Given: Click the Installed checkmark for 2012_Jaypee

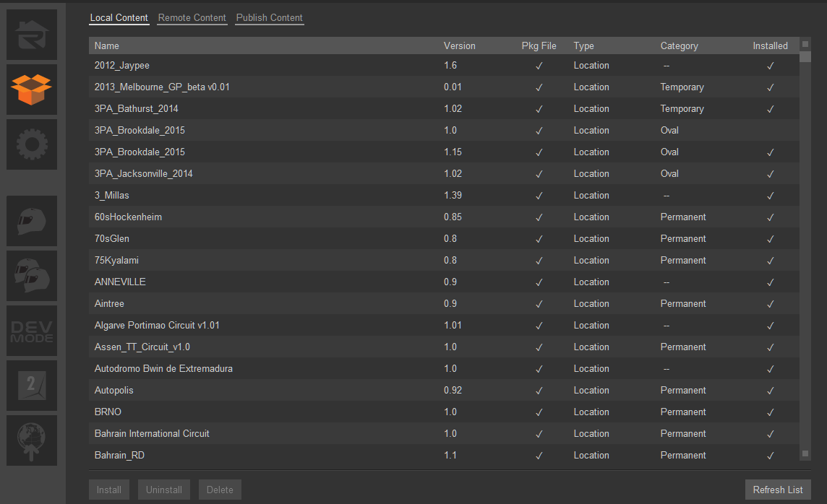Looking at the screenshot, I should pyautogui.click(x=771, y=66).
